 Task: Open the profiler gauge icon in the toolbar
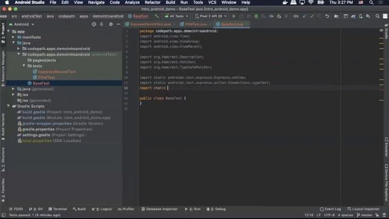pos(271,16)
